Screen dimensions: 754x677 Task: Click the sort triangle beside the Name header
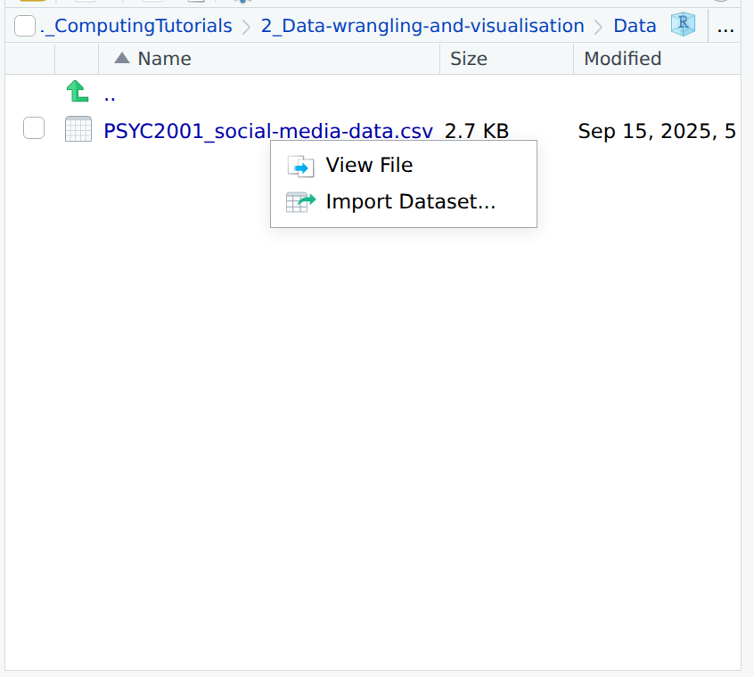(x=120, y=59)
